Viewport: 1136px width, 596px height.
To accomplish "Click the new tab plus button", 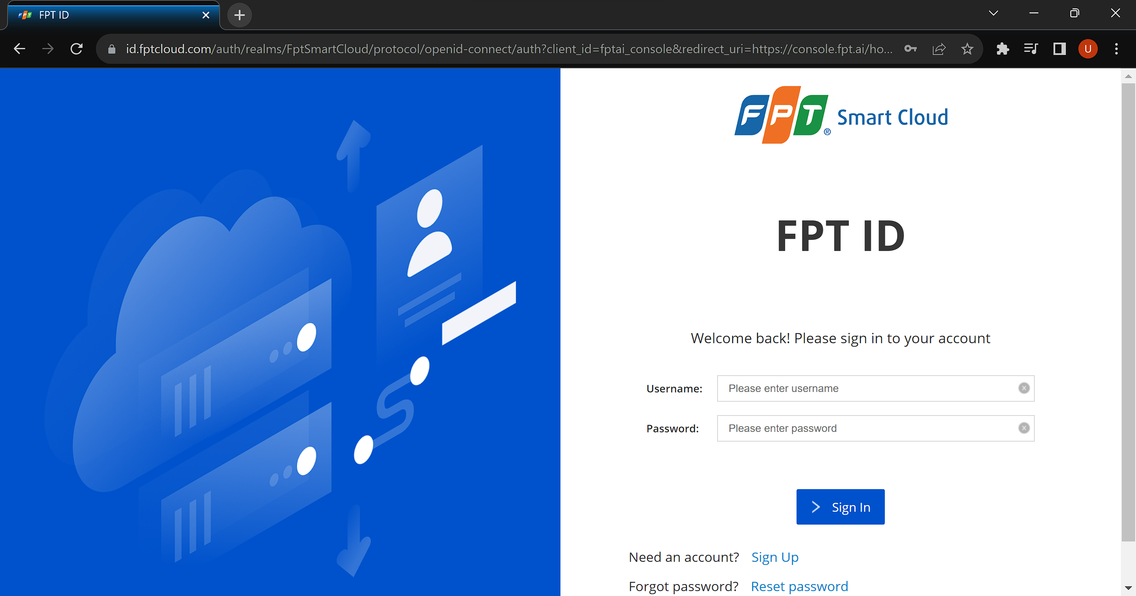I will [x=241, y=14].
